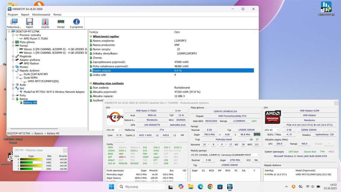Expand the Płyta główna tree node
Image resolution: width=341 pixels, height=192 pixels.
[13, 42]
